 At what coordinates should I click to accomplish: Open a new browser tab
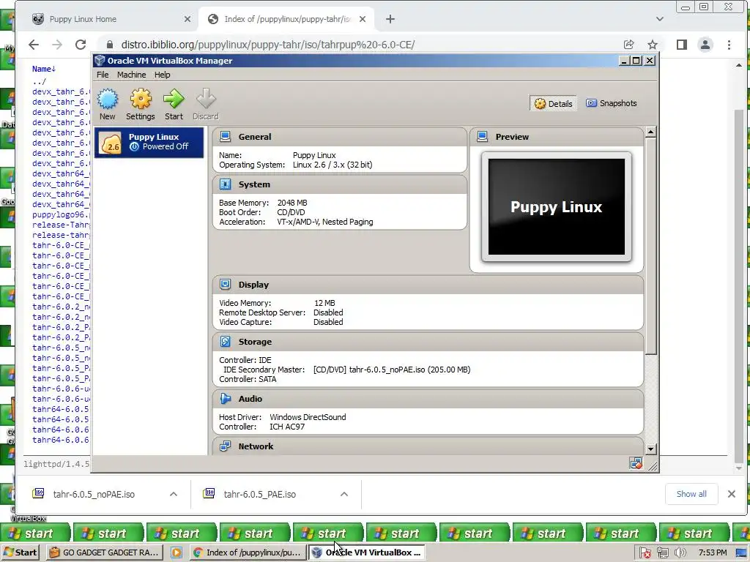390,19
